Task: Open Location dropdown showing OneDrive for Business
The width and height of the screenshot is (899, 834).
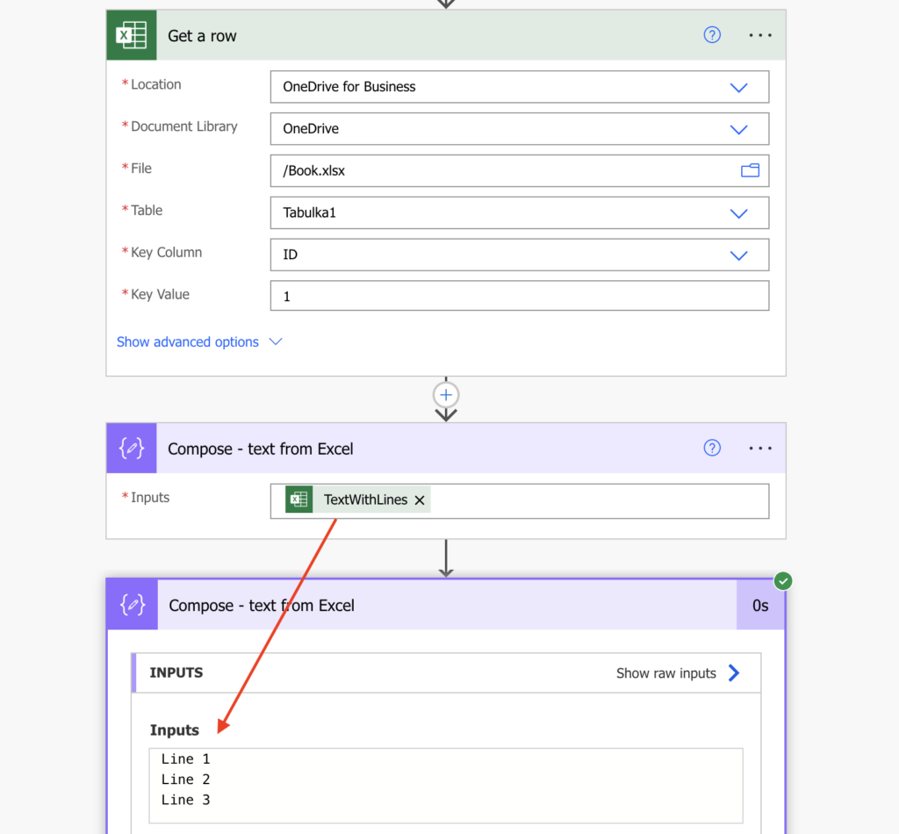Action: (x=520, y=87)
